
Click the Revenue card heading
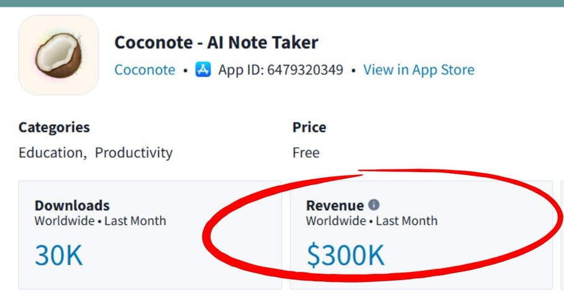tap(335, 206)
